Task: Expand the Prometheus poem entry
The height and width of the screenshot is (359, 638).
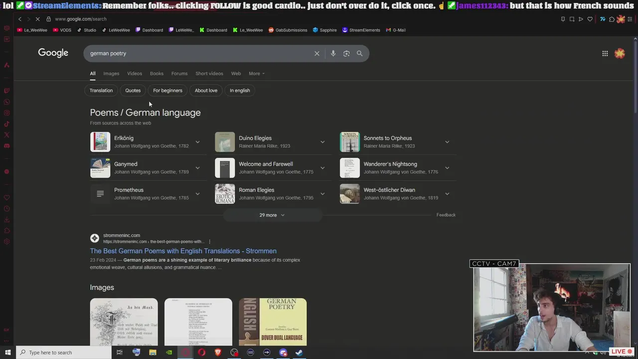Action: click(197, 194)
